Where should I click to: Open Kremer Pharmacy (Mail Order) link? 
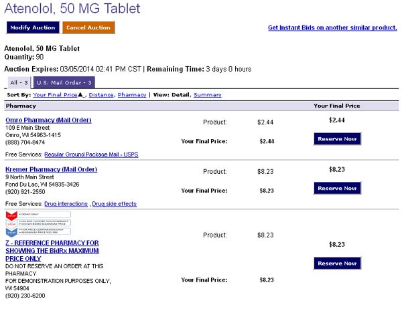pos(51,169)
